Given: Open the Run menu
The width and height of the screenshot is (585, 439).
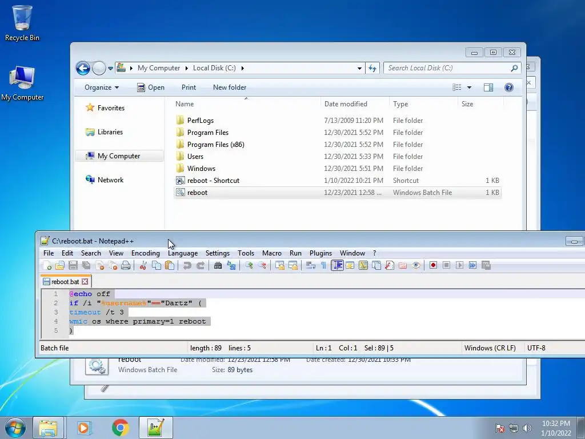Looking at the screenshot, I should (295, 253).
